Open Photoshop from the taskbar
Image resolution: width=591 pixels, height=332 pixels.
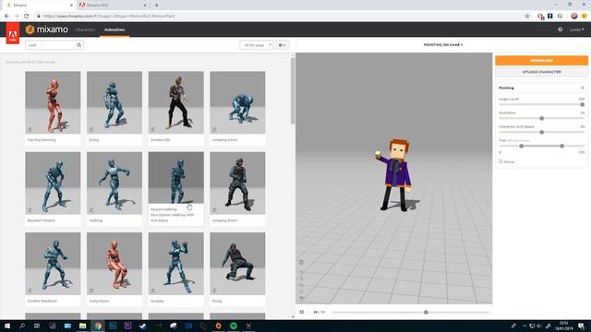click(113, 326)
